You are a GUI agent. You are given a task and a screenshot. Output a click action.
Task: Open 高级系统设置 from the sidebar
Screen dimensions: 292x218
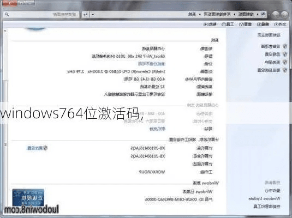[269, 70]
